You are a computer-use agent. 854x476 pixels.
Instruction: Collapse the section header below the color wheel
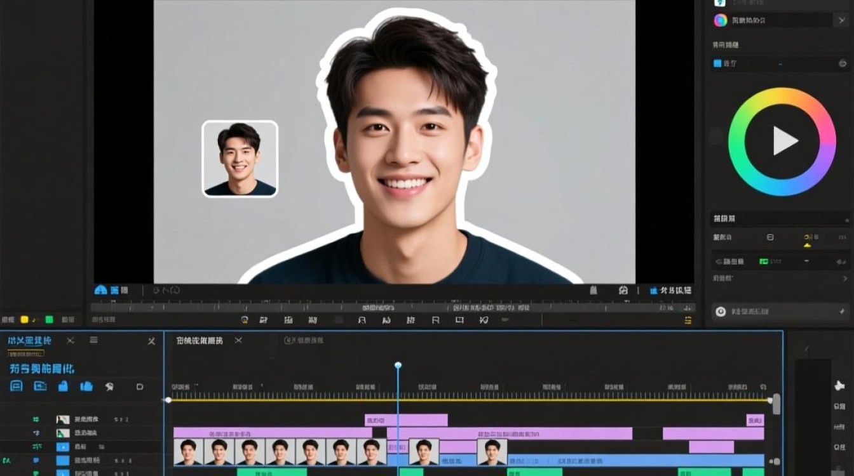pos(780,219)
